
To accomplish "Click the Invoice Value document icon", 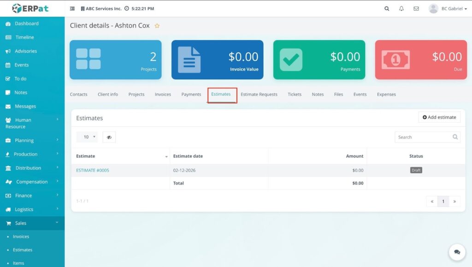I will 189,59.
